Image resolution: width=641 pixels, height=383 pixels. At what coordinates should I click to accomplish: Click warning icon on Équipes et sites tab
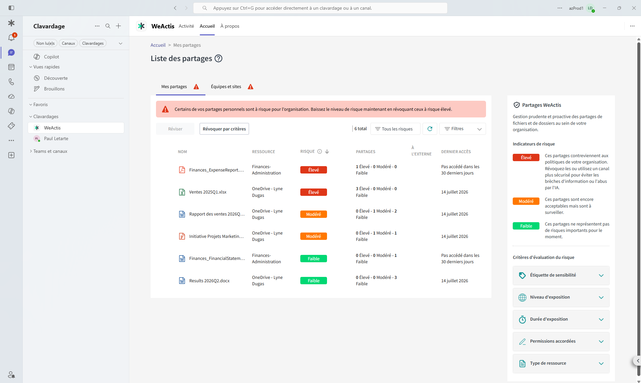click(251, 87)
